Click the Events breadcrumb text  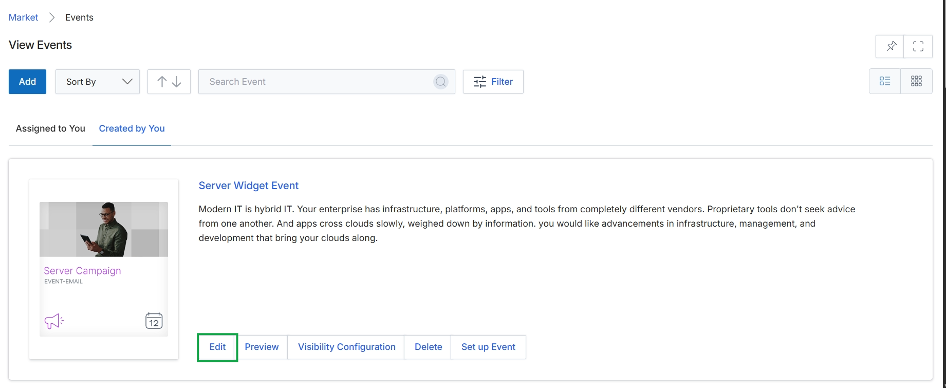79,17
